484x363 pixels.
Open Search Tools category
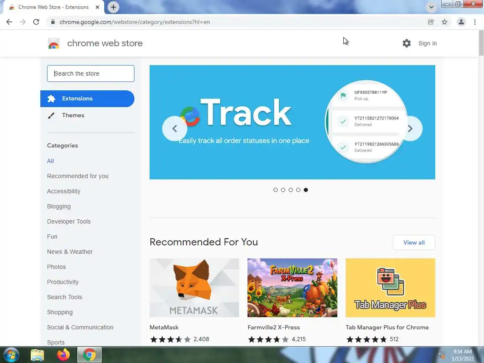coord(65,297)
